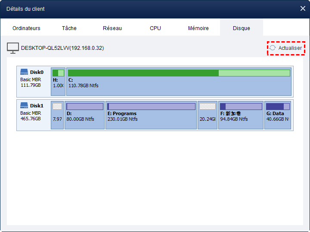This screenshot has width=310, height=232.
Task: Click the Détails du client title
Action: coord(25,9)
